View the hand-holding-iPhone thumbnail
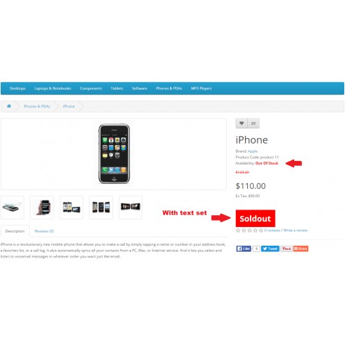The height and width of the screenshot is (347, 347). [x=42, y=208]
